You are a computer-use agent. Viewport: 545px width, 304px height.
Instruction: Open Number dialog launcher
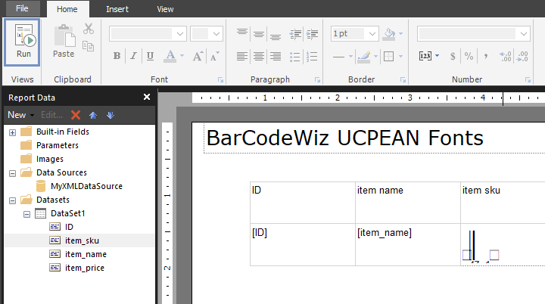528,80
